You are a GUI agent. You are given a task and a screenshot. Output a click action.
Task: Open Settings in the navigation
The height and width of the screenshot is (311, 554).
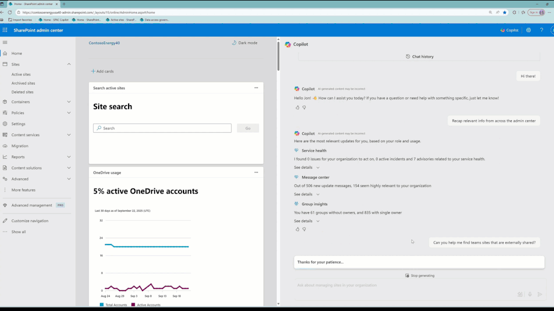pos(18,124)
